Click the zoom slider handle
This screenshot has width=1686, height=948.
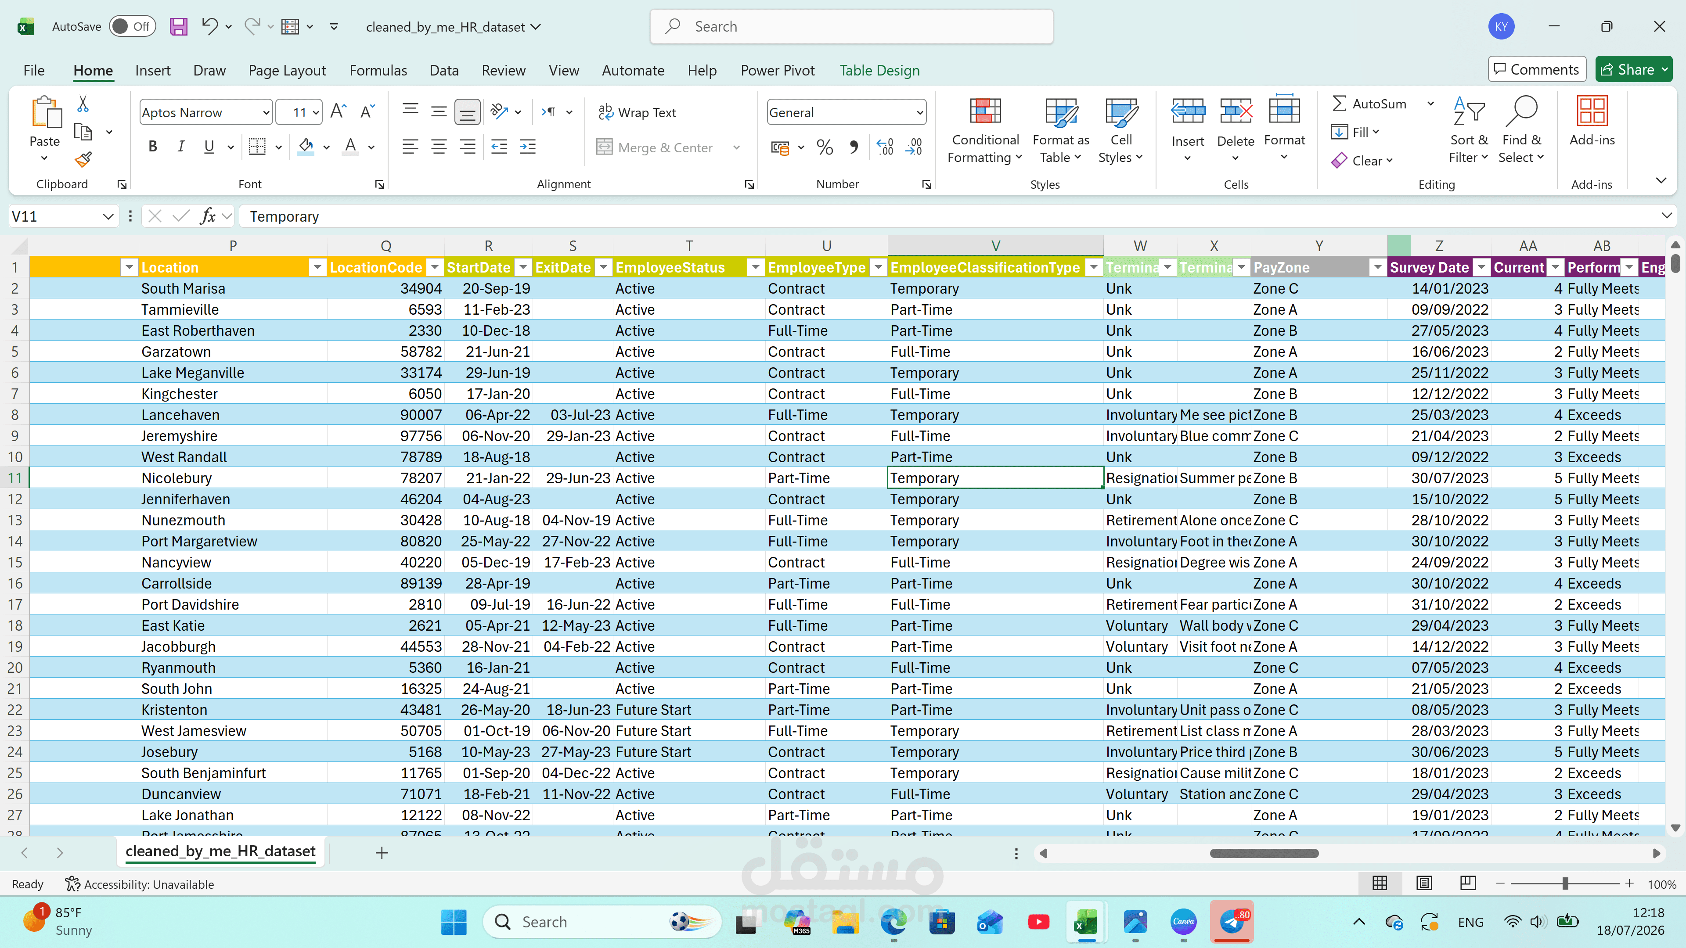click(1565, 884)
